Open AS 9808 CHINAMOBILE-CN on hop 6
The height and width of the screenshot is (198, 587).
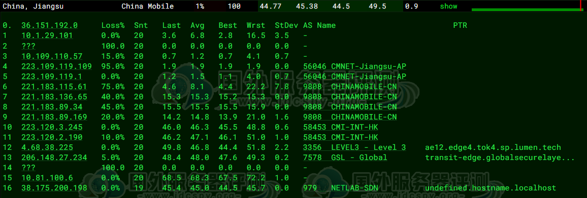click(350, 86)
